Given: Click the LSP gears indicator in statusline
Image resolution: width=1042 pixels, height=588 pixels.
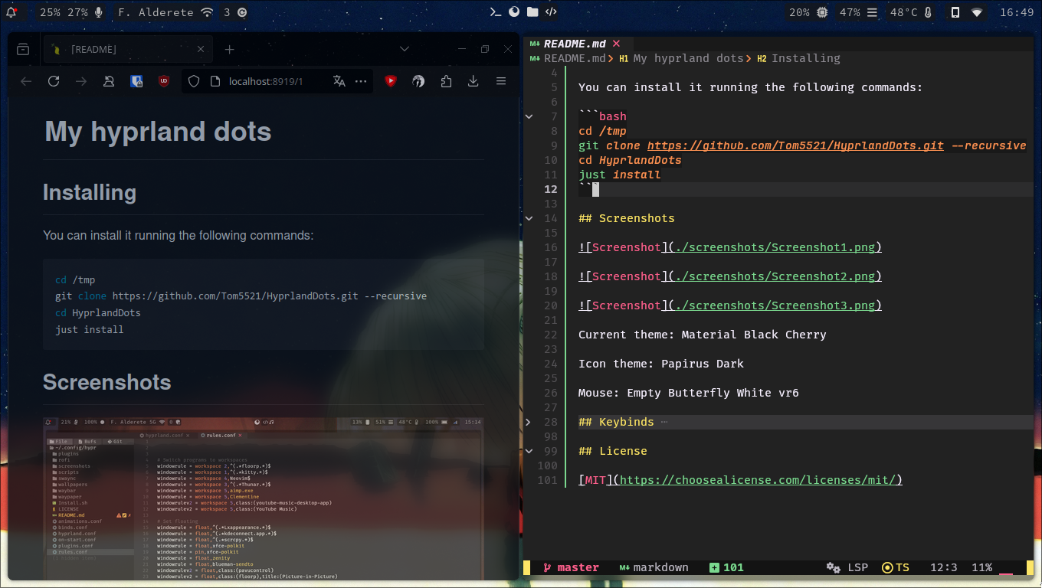Looking at the screenshot, I should 847,567.
